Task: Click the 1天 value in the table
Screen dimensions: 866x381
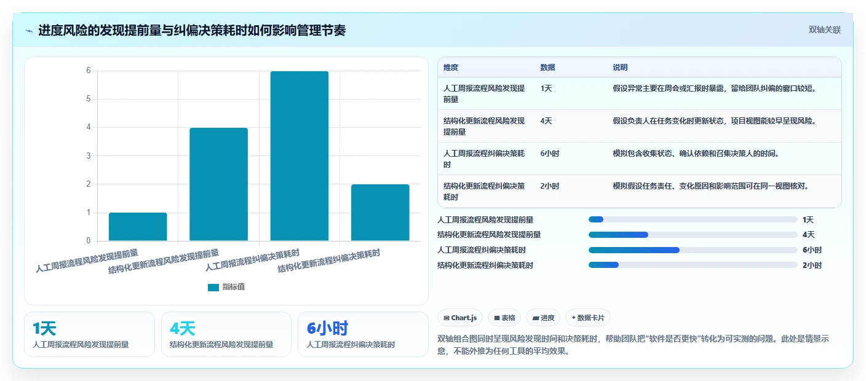Action: [546, 88]
